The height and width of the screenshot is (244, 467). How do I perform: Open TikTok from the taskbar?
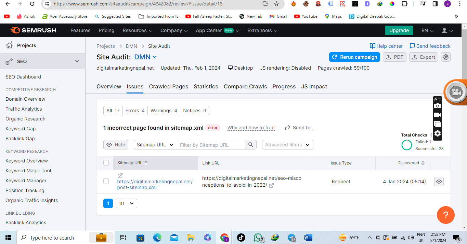point(241,238)
